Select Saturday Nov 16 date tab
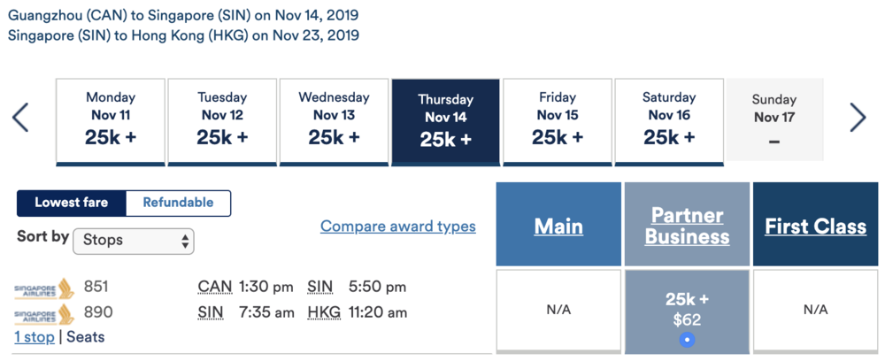Image resolution: width=885 pixels, height=361 pixels. coord(669,121)
